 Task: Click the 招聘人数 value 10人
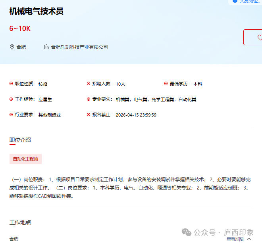[x=120, y=84]
